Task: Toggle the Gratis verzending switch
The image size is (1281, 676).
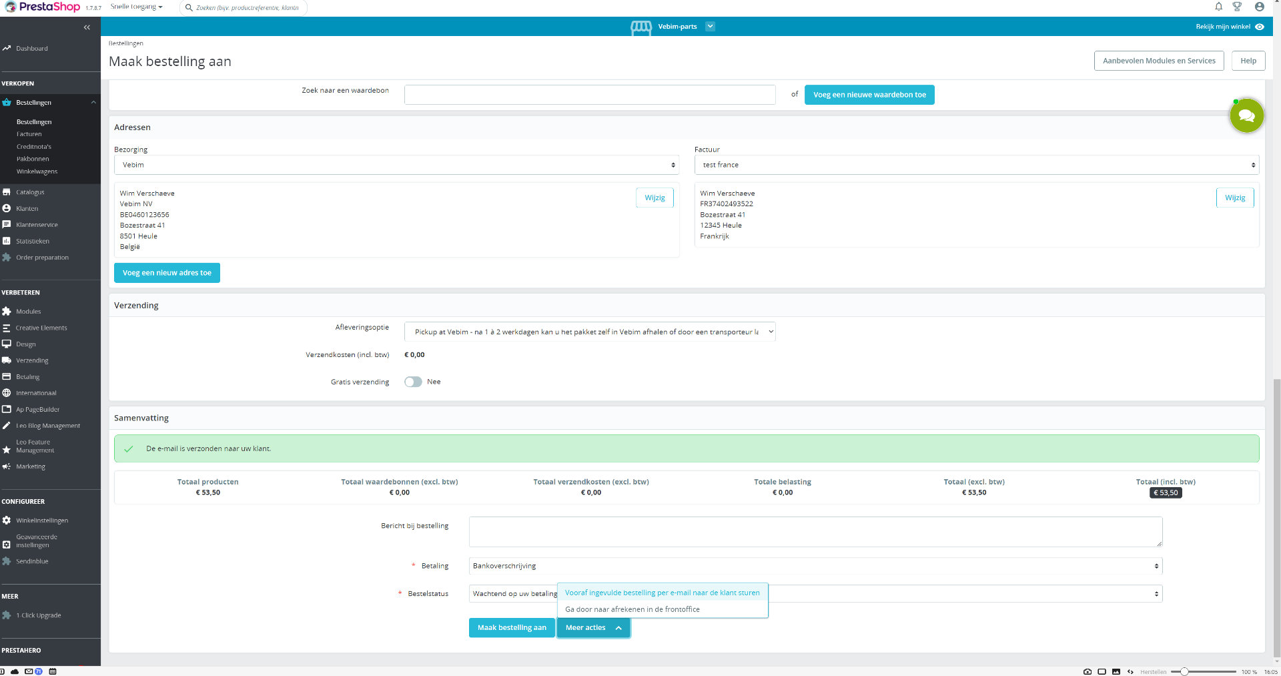Action: [x=413, y=382]
